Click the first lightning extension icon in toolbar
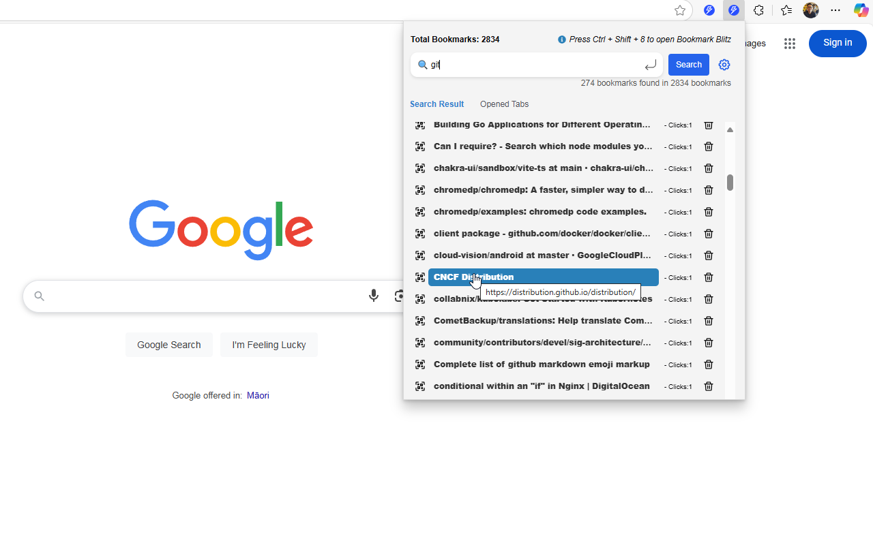Screen dimensions: 873x545 (x=709, y=10)
